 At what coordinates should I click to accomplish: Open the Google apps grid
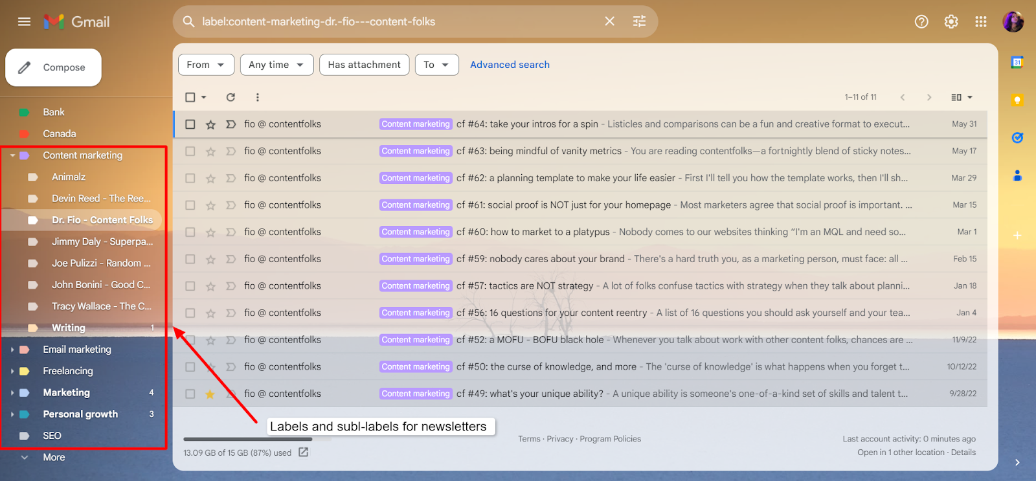(x=981, y=21)
